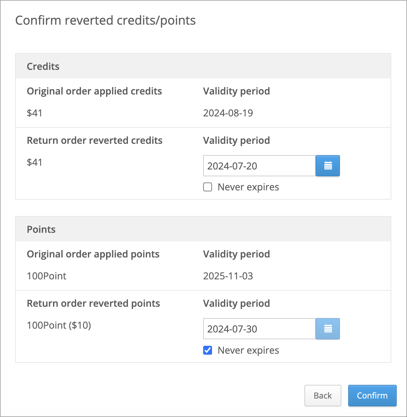Click the original credits validity date 2024-08-19

pos(228,113)
